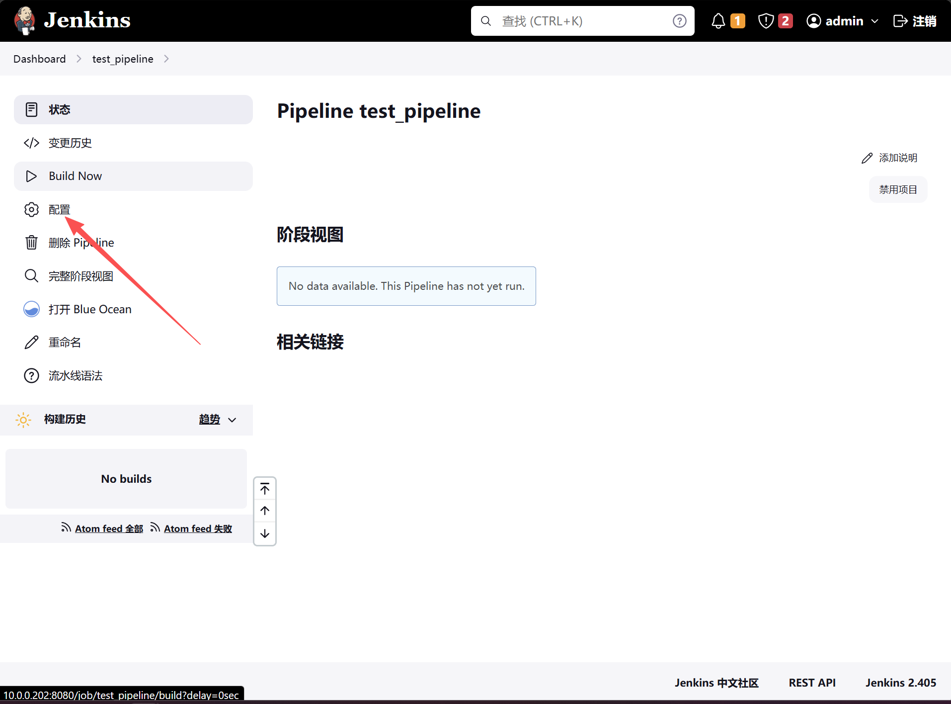Open Atom feed 全部 link
951x704 pixels.
coord(109,528)
